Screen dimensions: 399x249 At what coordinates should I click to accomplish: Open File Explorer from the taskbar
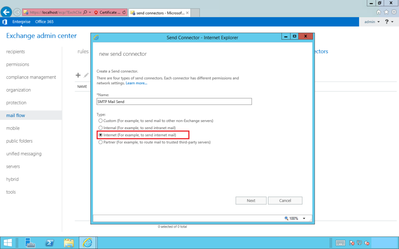69,242
